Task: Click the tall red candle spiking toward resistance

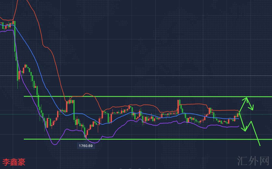Action: pyautogui.click(x=178, y=106)
